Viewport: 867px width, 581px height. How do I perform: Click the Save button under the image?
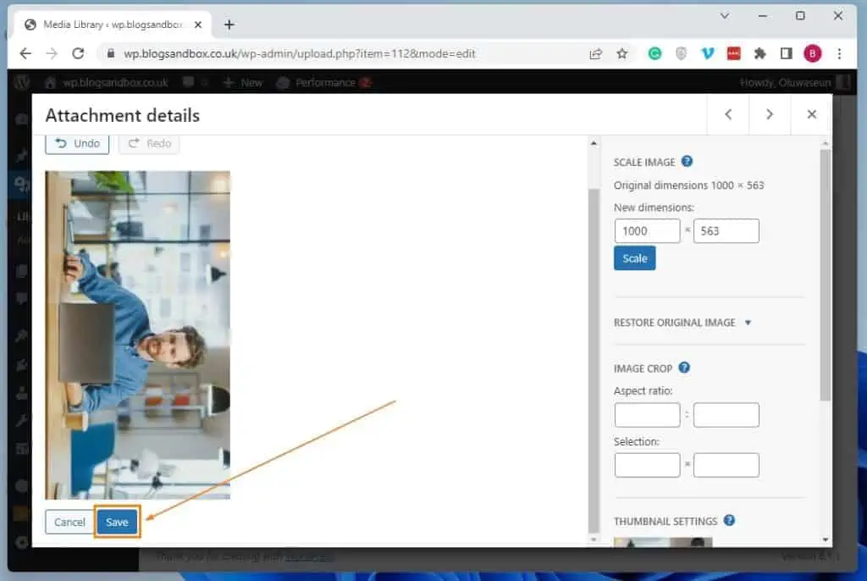117,522
